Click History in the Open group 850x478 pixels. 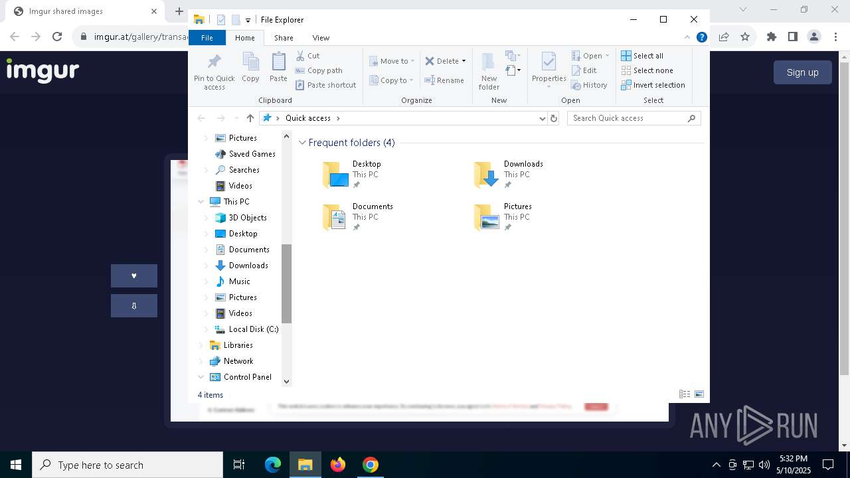pos(589,85)
